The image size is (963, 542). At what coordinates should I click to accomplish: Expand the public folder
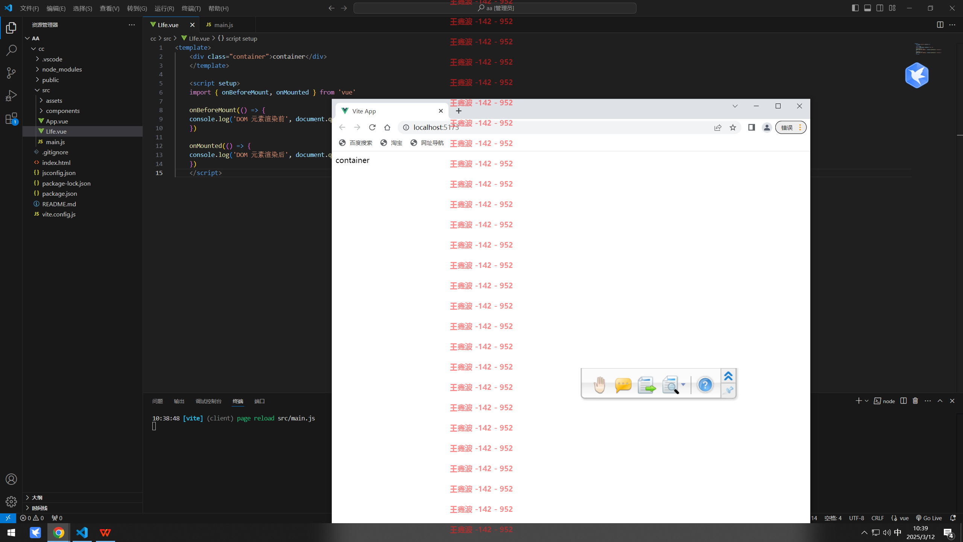tap(82, 80)
